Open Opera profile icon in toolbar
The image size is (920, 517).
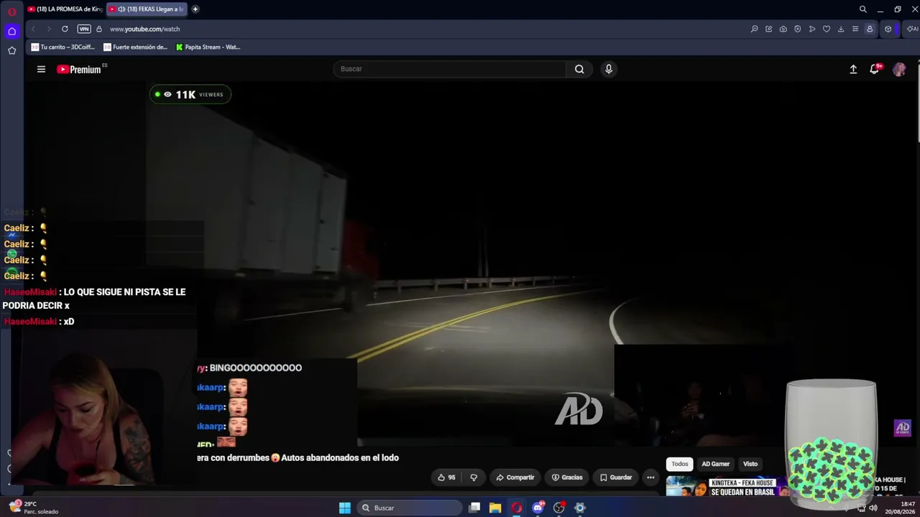(x=870, y=29)
